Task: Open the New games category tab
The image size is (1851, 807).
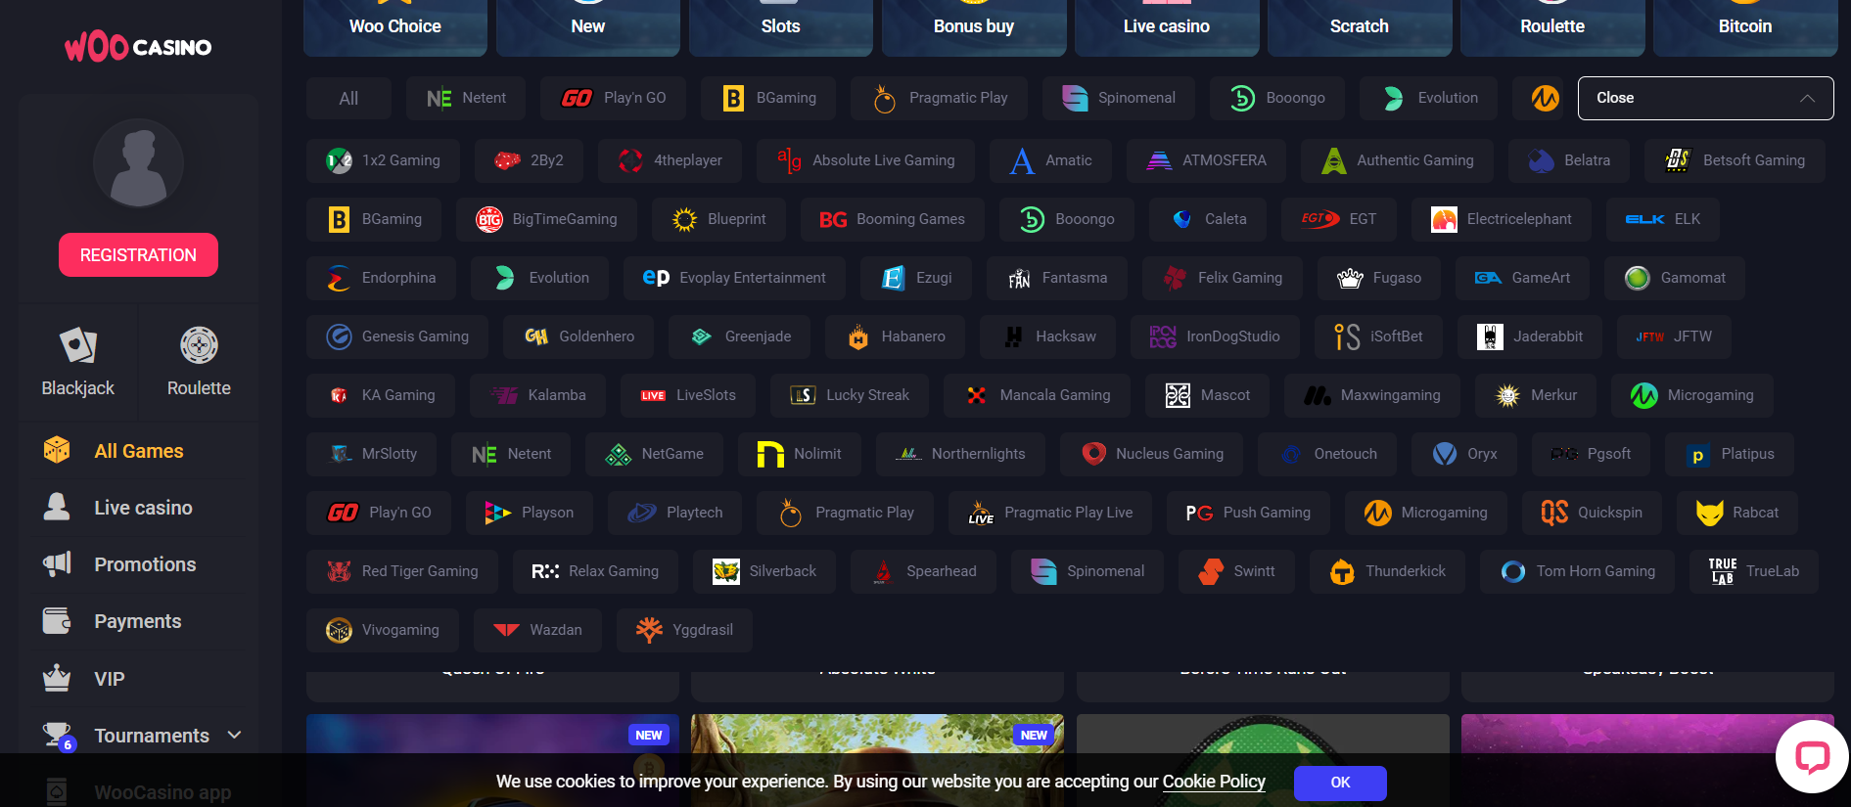Action: point(588,26)
